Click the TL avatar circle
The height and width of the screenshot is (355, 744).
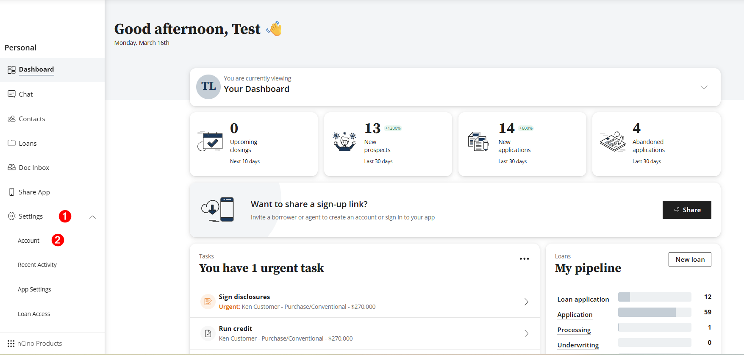[x=208, y=87]
